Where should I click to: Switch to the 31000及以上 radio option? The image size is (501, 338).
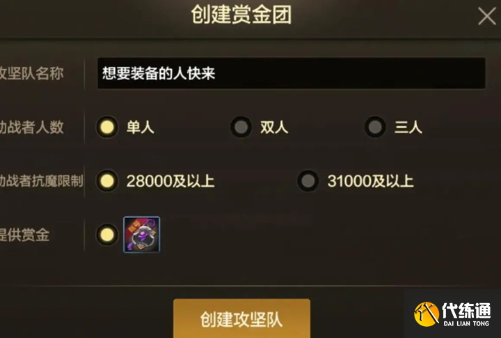pos(308,180)
